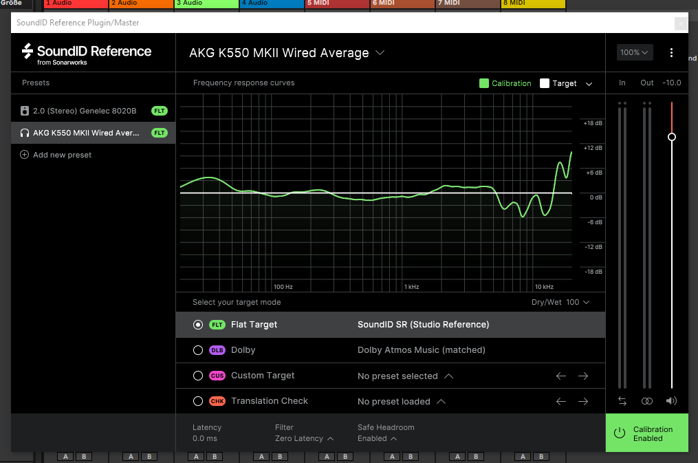
Task: Open the Zero Latency filter menu
Action: [305, 438]
